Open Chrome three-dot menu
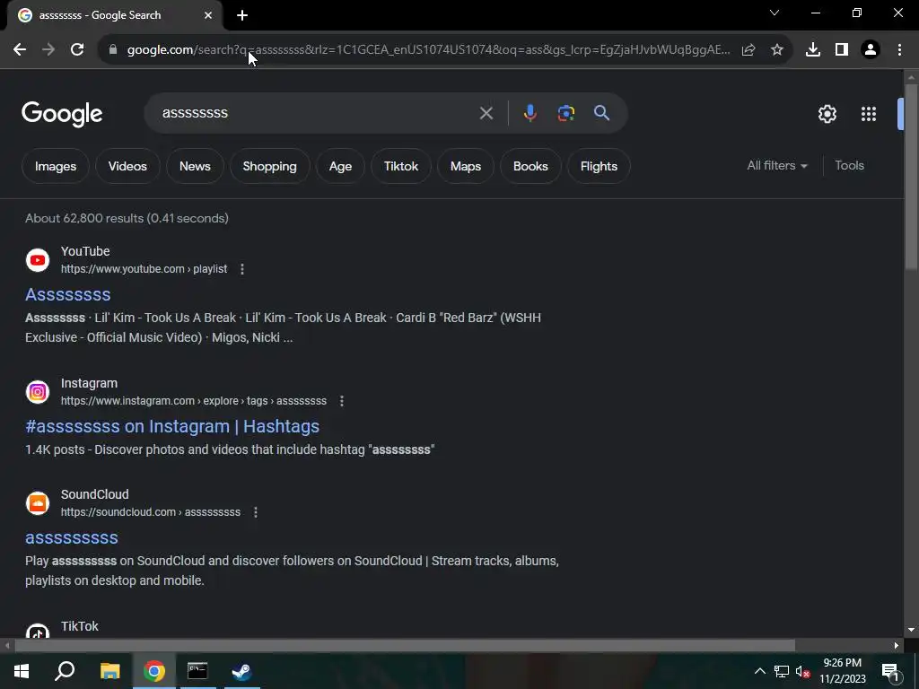This screenshot has width=919, height=689. (899, 50)
